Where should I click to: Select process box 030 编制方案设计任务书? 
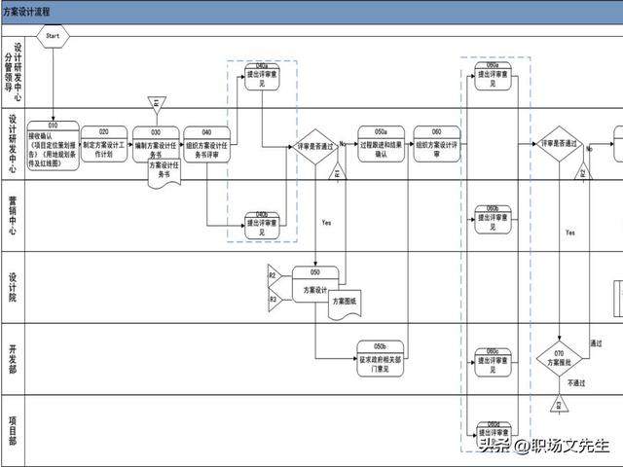(156, 145)
